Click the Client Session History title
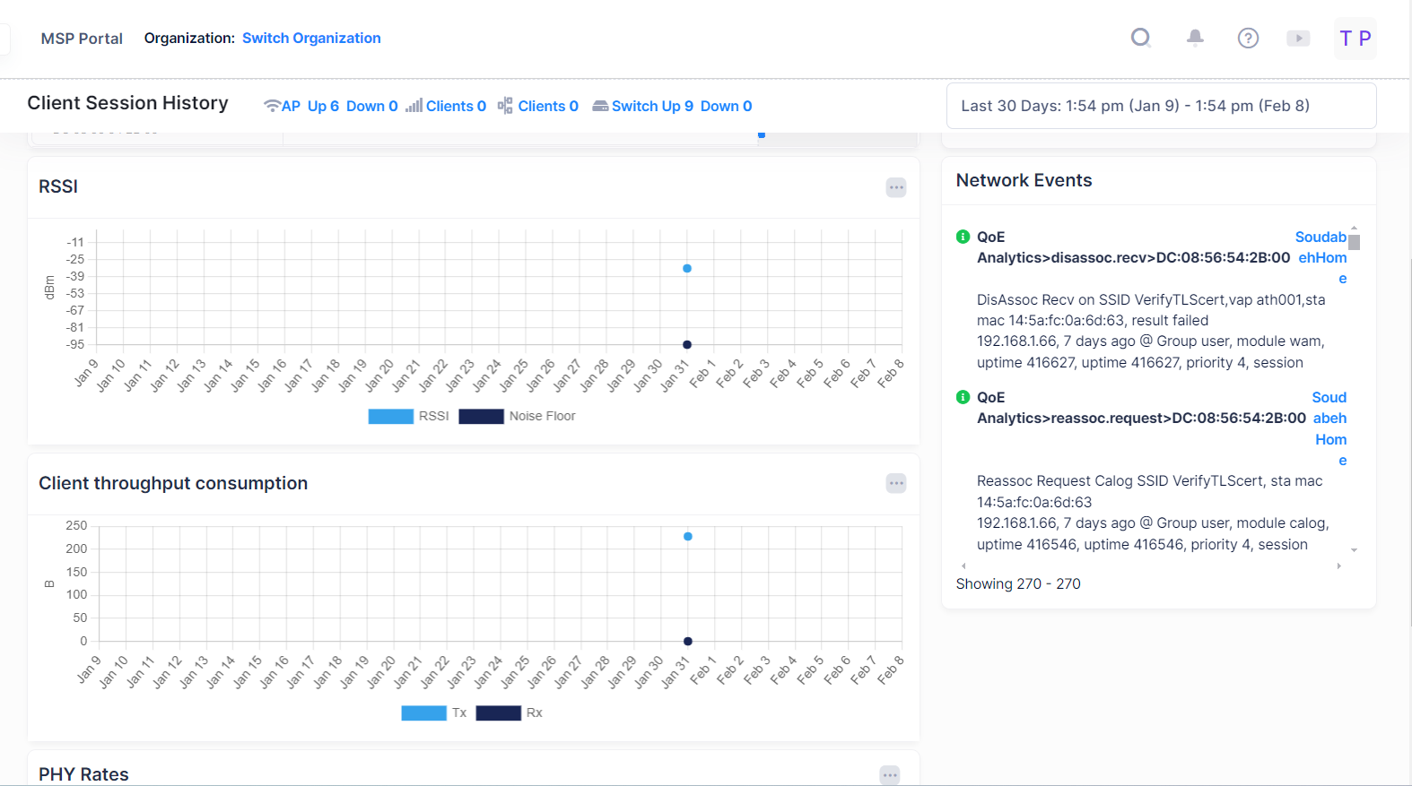The width and height of the screenshot is (1412, 786). [128, 103]
